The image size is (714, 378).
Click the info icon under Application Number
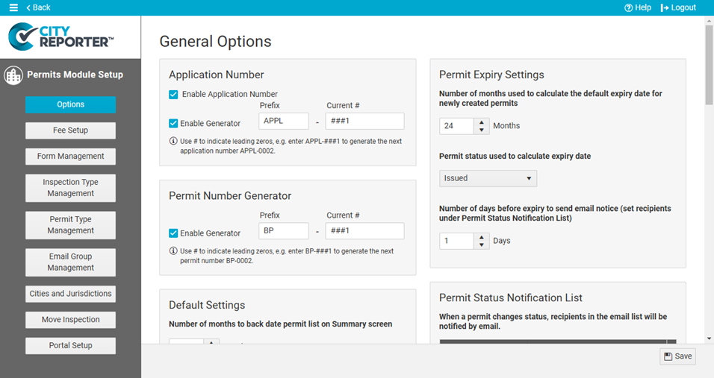coord(173,142)
